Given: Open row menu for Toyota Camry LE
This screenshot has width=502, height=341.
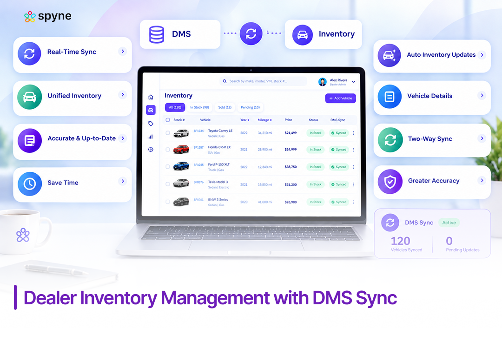Looking at the screenshot, I should click(353, 133).
